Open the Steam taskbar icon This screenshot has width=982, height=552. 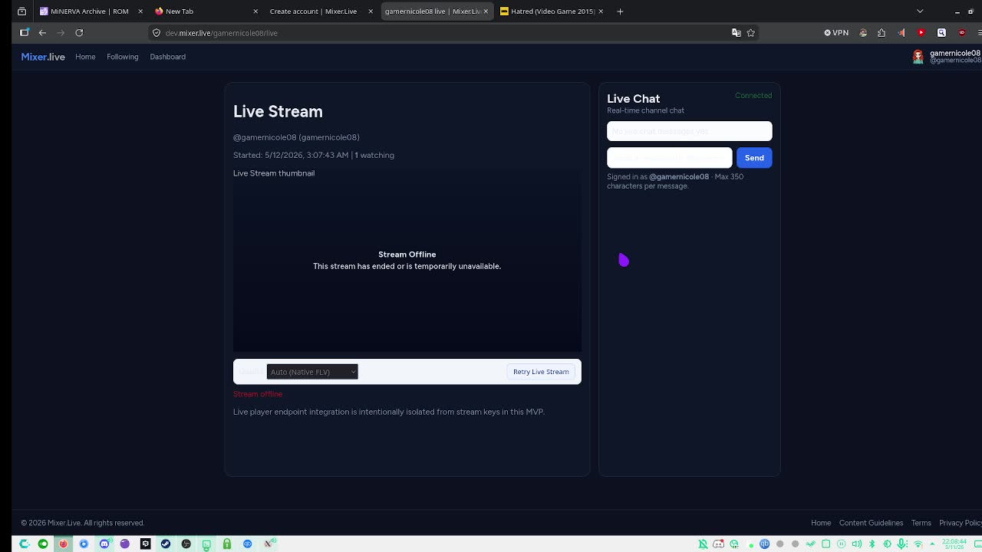[x=165, y=544]
